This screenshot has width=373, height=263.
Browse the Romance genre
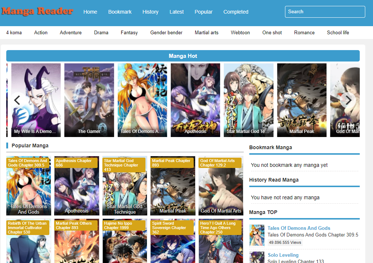tap(304, 33)
